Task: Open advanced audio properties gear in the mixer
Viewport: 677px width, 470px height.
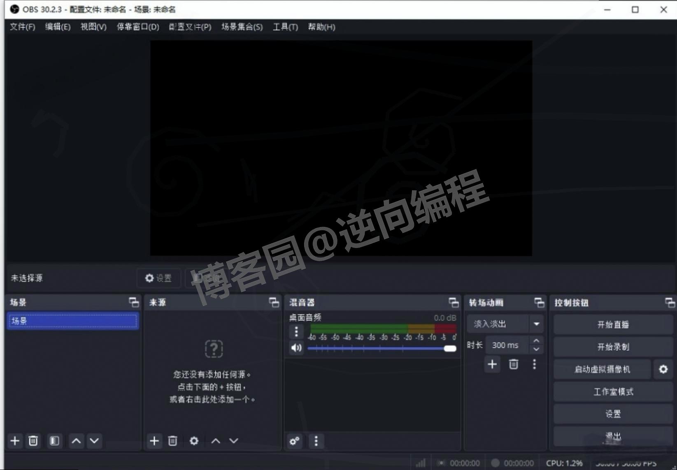Action: click(x=294, y=441)
